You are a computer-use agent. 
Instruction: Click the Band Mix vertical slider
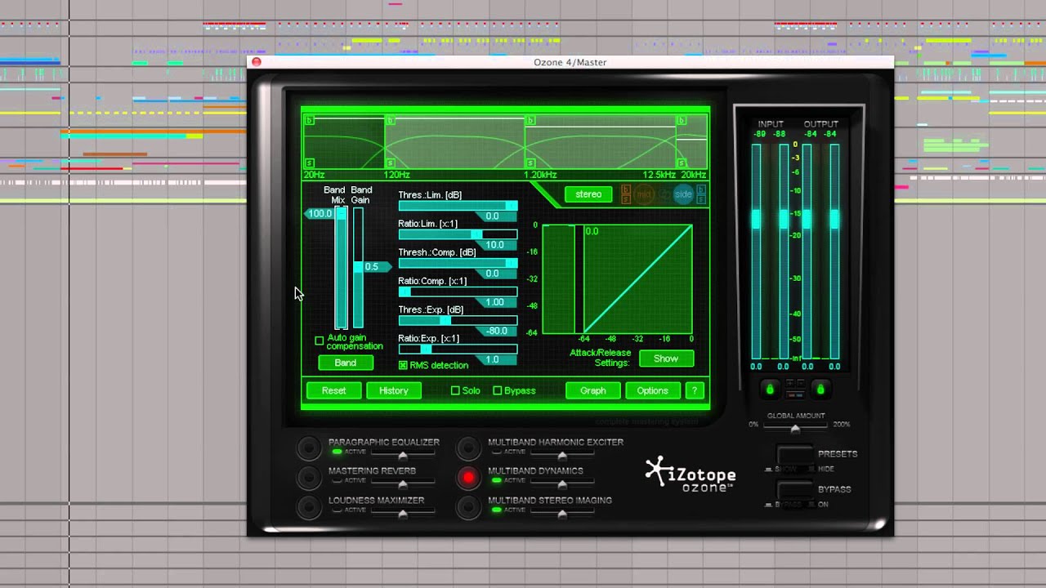click(341, 268)
